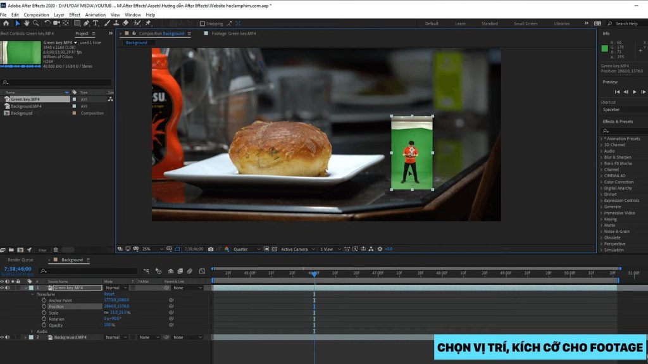Click Reset link for Transform
Screen dimensions: 648x364
point(109,294)
